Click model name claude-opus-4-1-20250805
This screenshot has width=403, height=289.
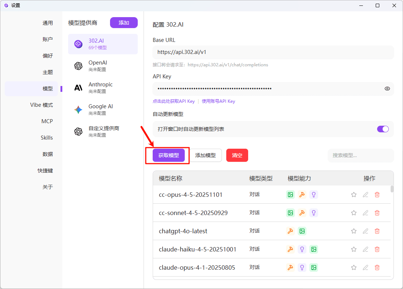coord(197,267)
